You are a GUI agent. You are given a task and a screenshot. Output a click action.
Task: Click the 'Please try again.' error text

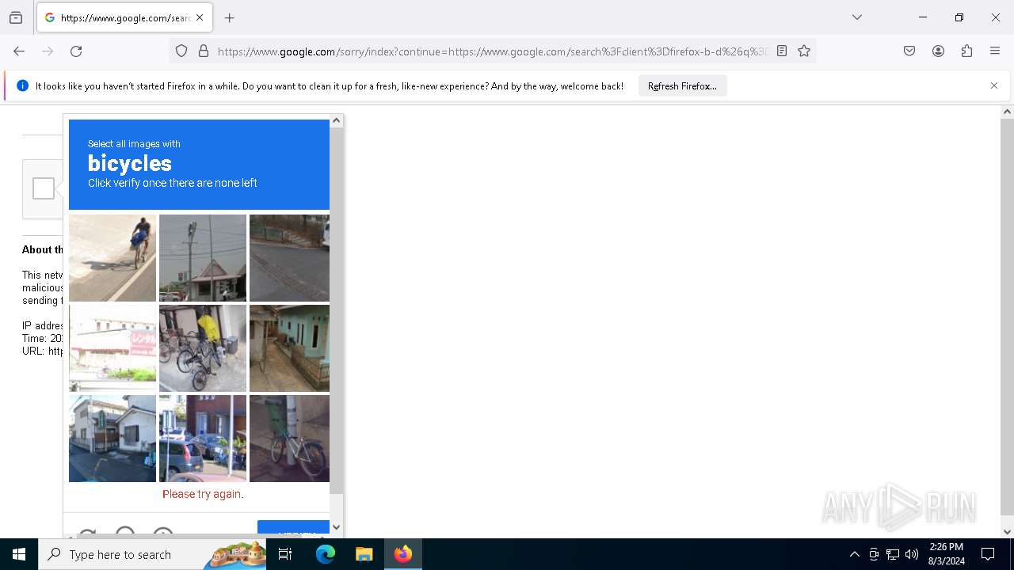[x=203, y=494]
